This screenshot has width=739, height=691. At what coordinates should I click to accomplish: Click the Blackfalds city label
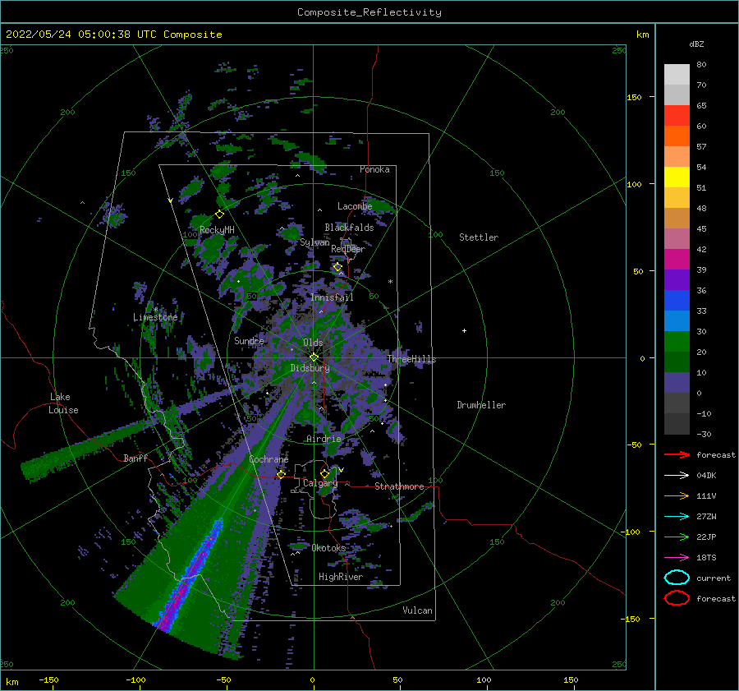[x=349, y=228]
